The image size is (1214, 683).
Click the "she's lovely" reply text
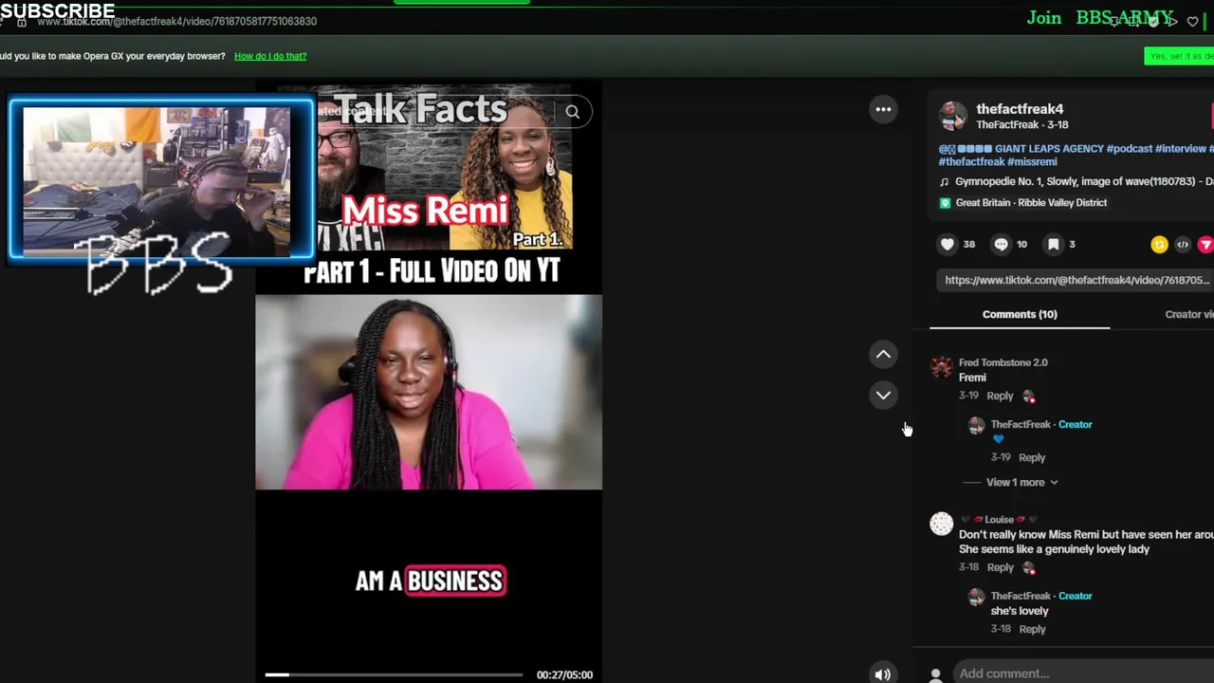click(x=1020, y=611)
